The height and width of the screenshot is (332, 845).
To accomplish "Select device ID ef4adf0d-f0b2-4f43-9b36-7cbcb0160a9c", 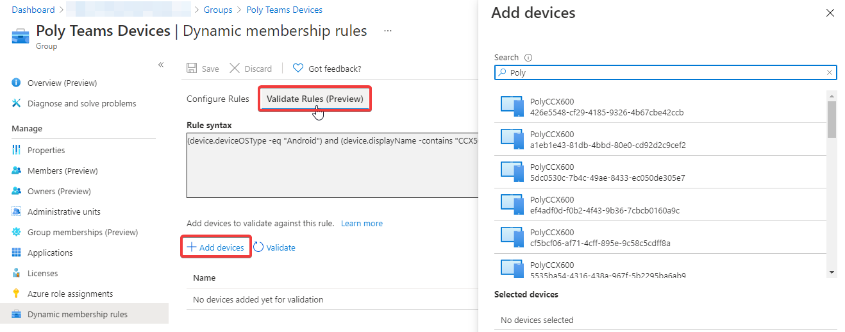I will (x=605, y=211).
